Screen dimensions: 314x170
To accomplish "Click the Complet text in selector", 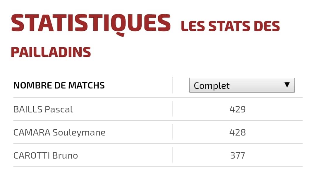I will [212, 86].
